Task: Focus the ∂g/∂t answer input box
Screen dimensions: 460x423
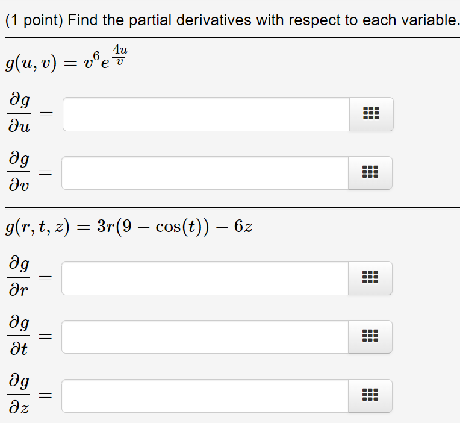Action: (x=205, y=336)
